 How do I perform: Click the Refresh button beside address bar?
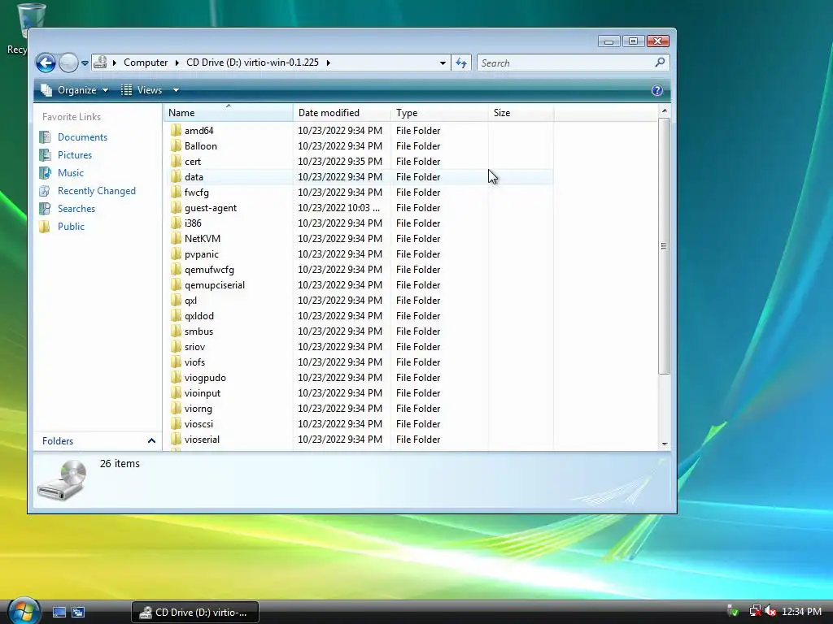(461, 63)
